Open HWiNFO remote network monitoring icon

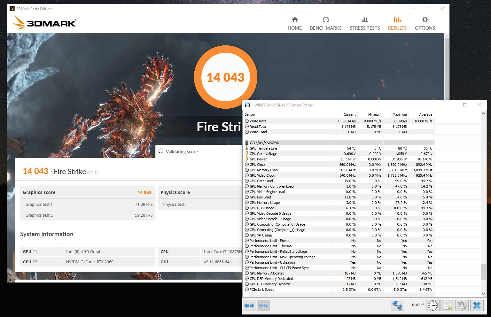click(x=397, y=305)
